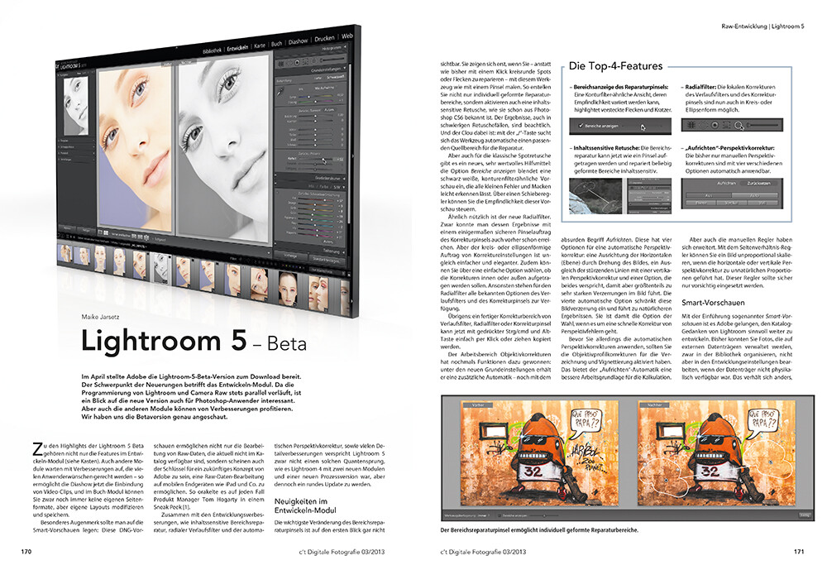Open Werkzeugüberlagerung dropdown below graffiti image
This screenshot has width=827, height=579.
[x=483, y=515]
